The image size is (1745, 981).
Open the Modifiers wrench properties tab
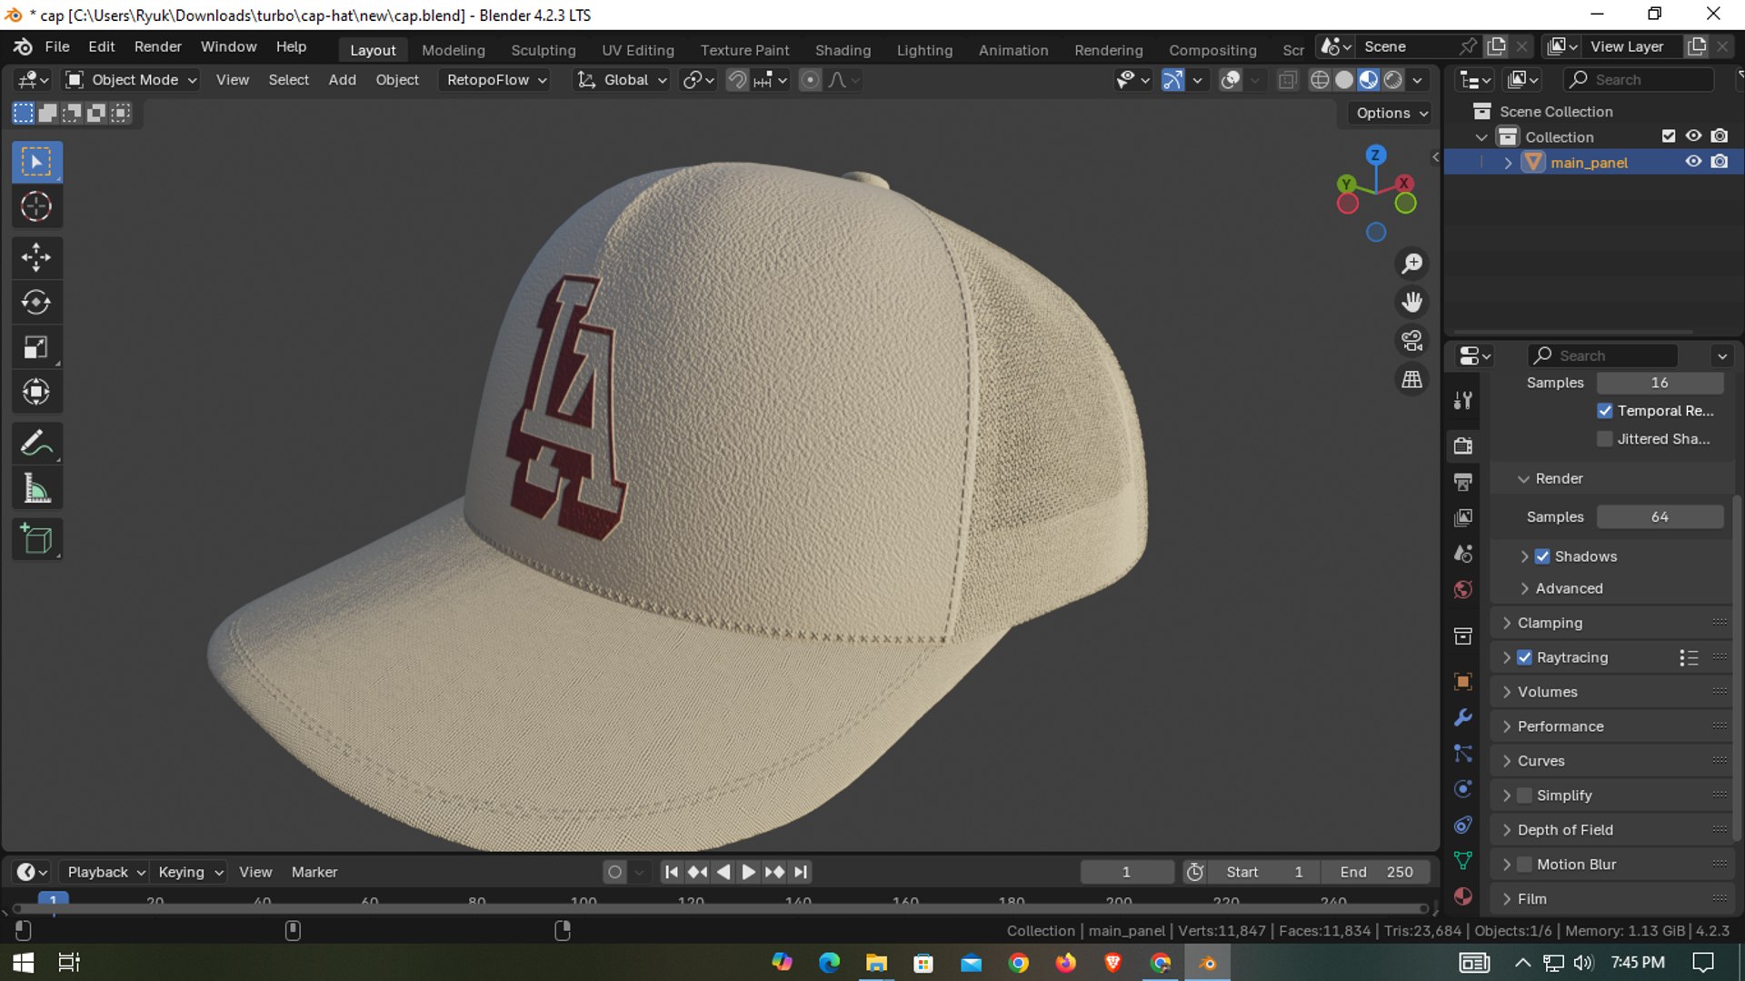[x=1462, y=717]
